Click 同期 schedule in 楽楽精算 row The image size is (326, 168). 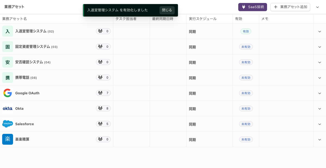click(x=192, y=140)
